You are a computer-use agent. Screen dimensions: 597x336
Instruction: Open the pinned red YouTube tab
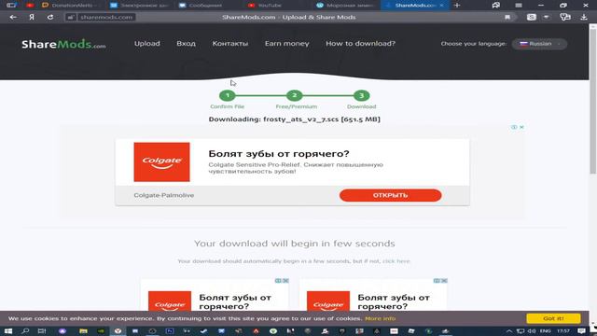[30, 6]
